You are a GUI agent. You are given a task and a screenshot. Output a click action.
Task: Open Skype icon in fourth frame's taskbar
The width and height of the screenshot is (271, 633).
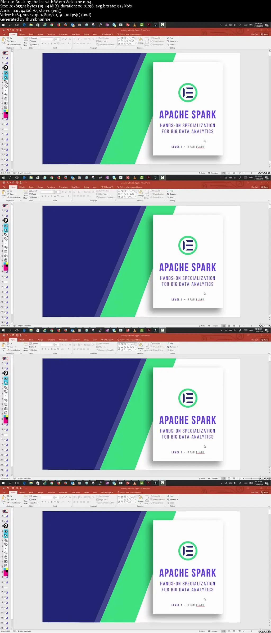point(114,483)
